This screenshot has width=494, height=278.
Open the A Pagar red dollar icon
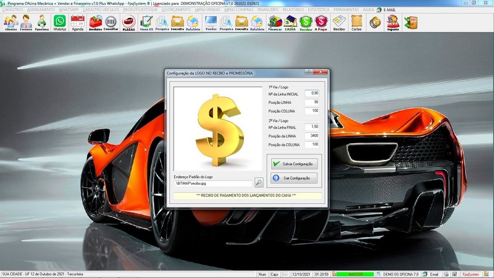pyautogui.click(x=321, y=23)
